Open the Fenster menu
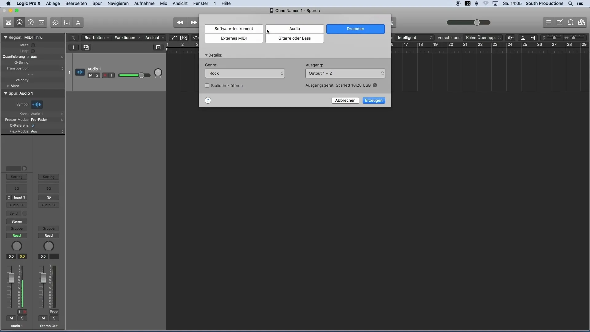 (x=201, y=3)
